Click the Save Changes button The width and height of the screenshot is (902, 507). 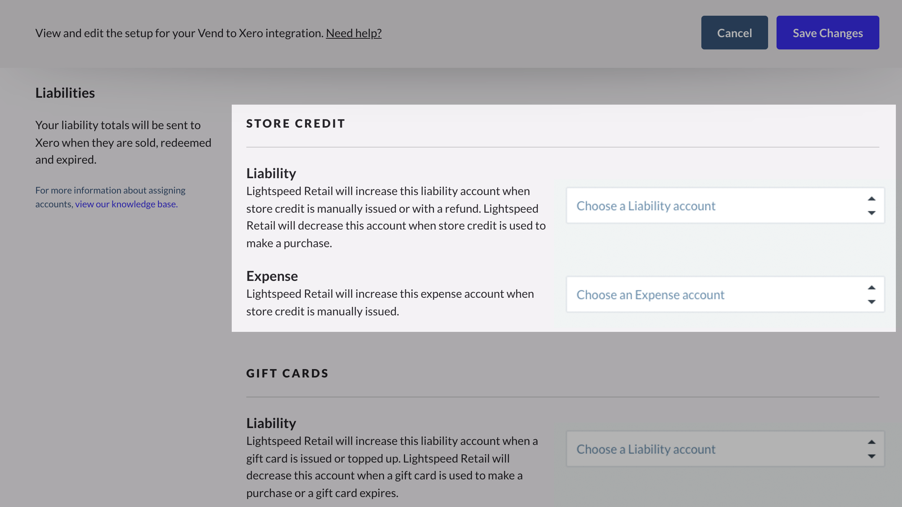click(x=828, y=33)
